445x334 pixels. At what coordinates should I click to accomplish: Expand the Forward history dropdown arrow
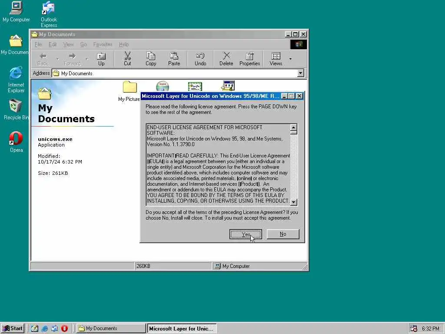86,59
